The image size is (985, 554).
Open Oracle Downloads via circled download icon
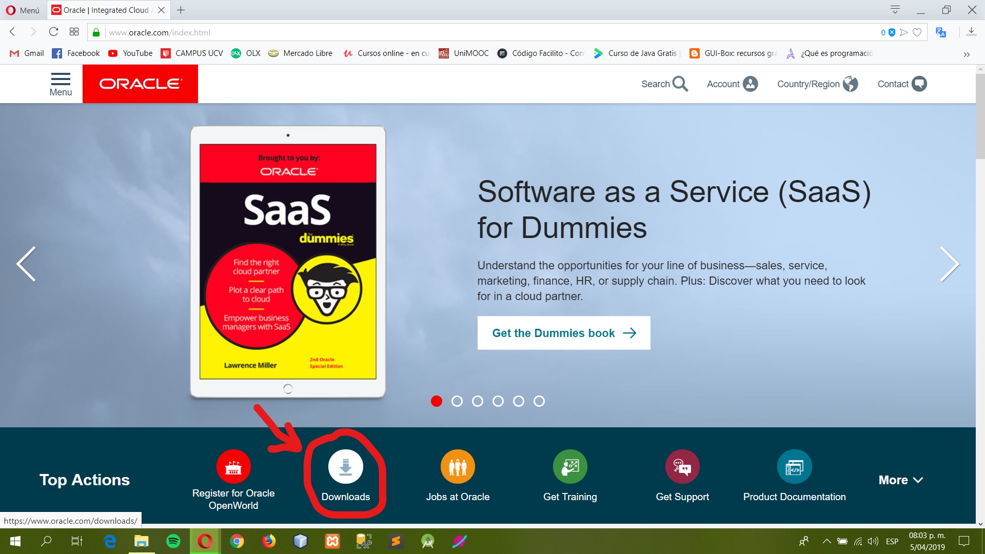pos(346,467)
